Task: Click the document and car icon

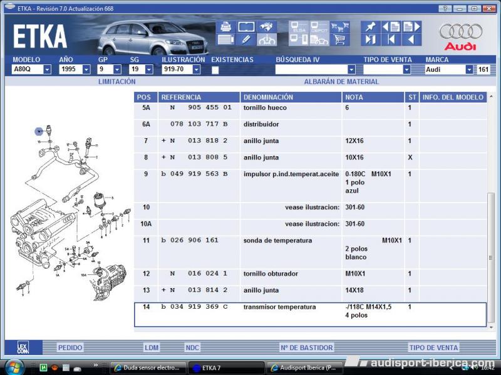Action: pyautogui.click(x=319, y=40)
